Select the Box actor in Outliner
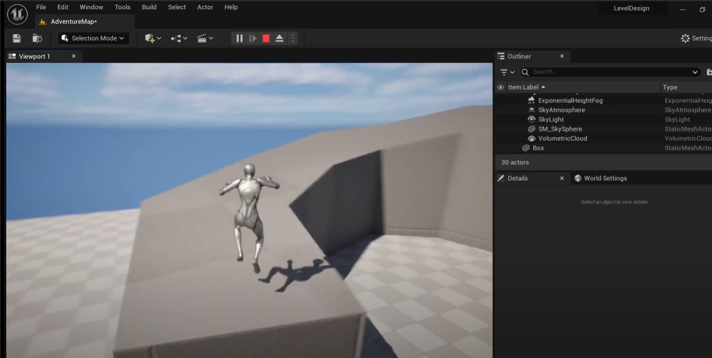This screenshot has width=712, height=358. tap(538, 148)
